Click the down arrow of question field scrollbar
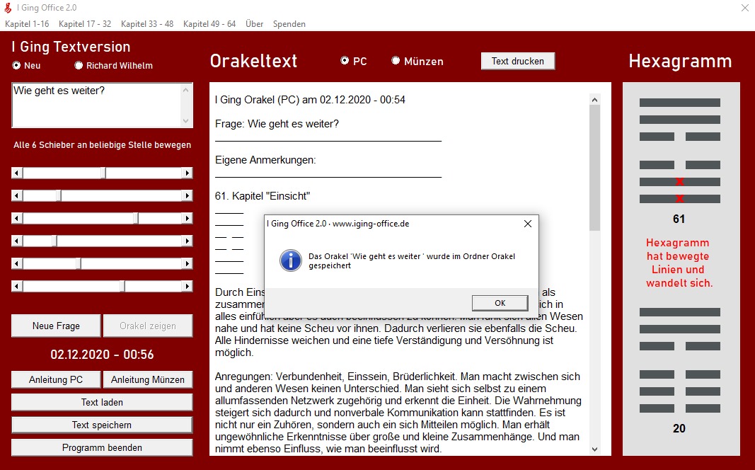Viewport: 755px width, 470px height. pyautogui.click(x=186, y=121)
